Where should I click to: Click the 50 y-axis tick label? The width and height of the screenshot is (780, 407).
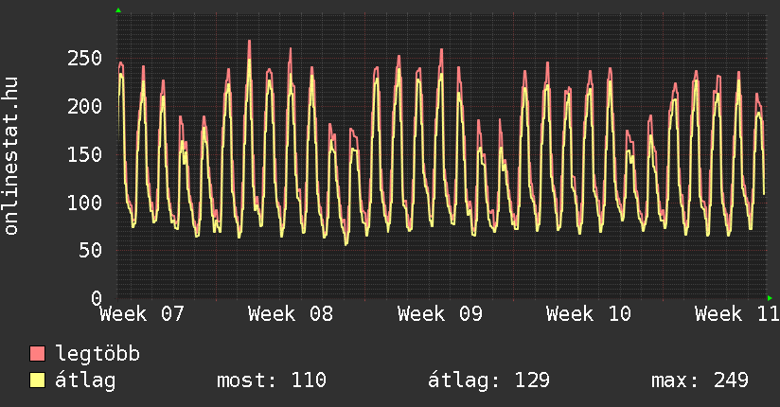tap(89, 251)
